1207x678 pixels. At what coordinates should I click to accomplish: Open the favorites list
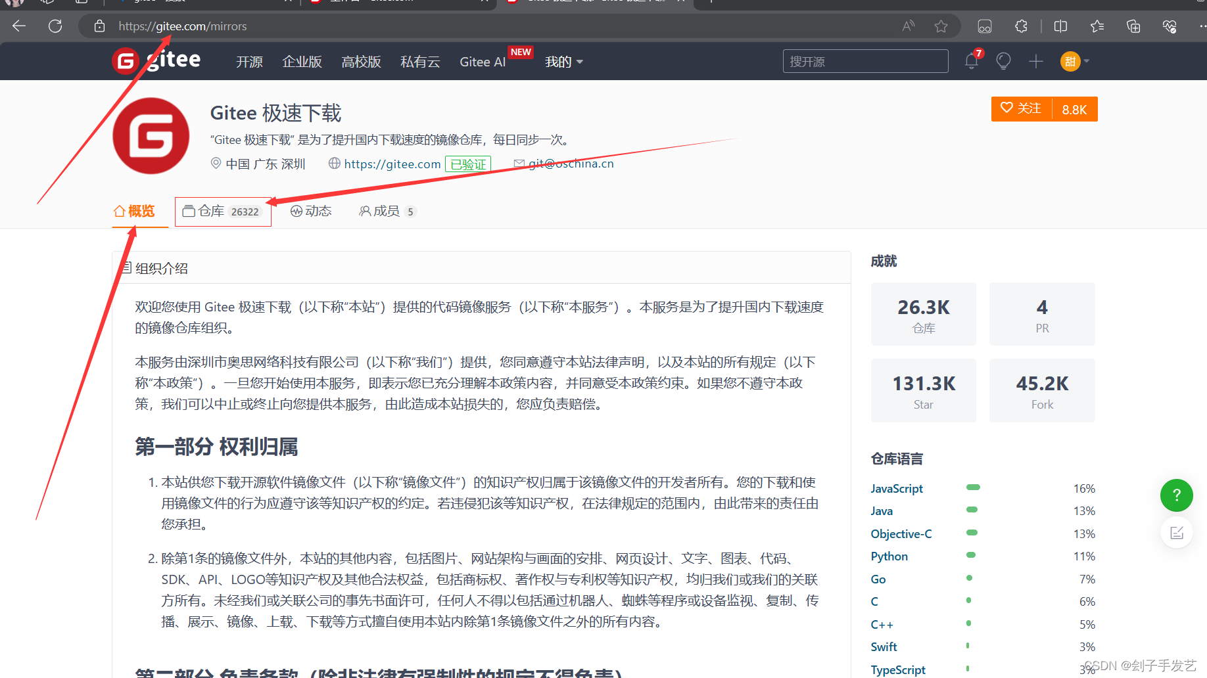(x=1097, y=26)
